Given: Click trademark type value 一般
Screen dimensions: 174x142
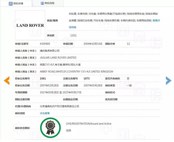Looking at the screenshot, I should (x=129, y=86).
